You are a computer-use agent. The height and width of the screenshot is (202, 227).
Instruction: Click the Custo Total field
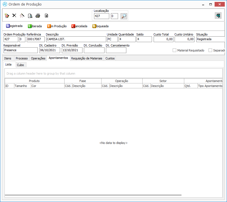164,39
